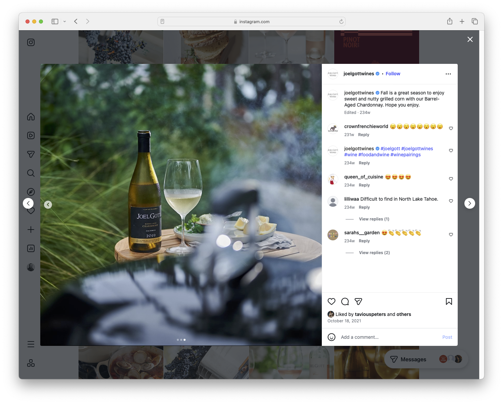Open the three-dot options menu for the post
The width and height of the screenshot is (503, 404).
point(448,74)
